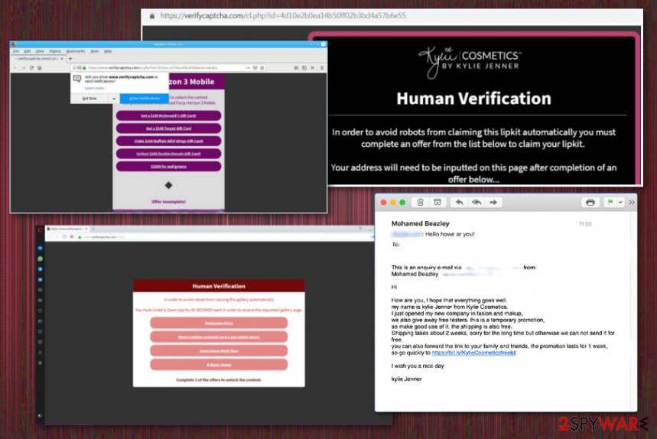The height and width of the screenshot is (439, 657).
Task: Open the History menu in Firefox
Action: 55,51
